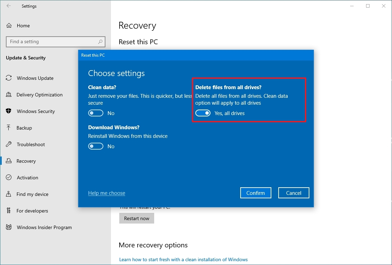Click the Home icon in sidebar
This screenshot has width=392, height=265.
(9, 26)
